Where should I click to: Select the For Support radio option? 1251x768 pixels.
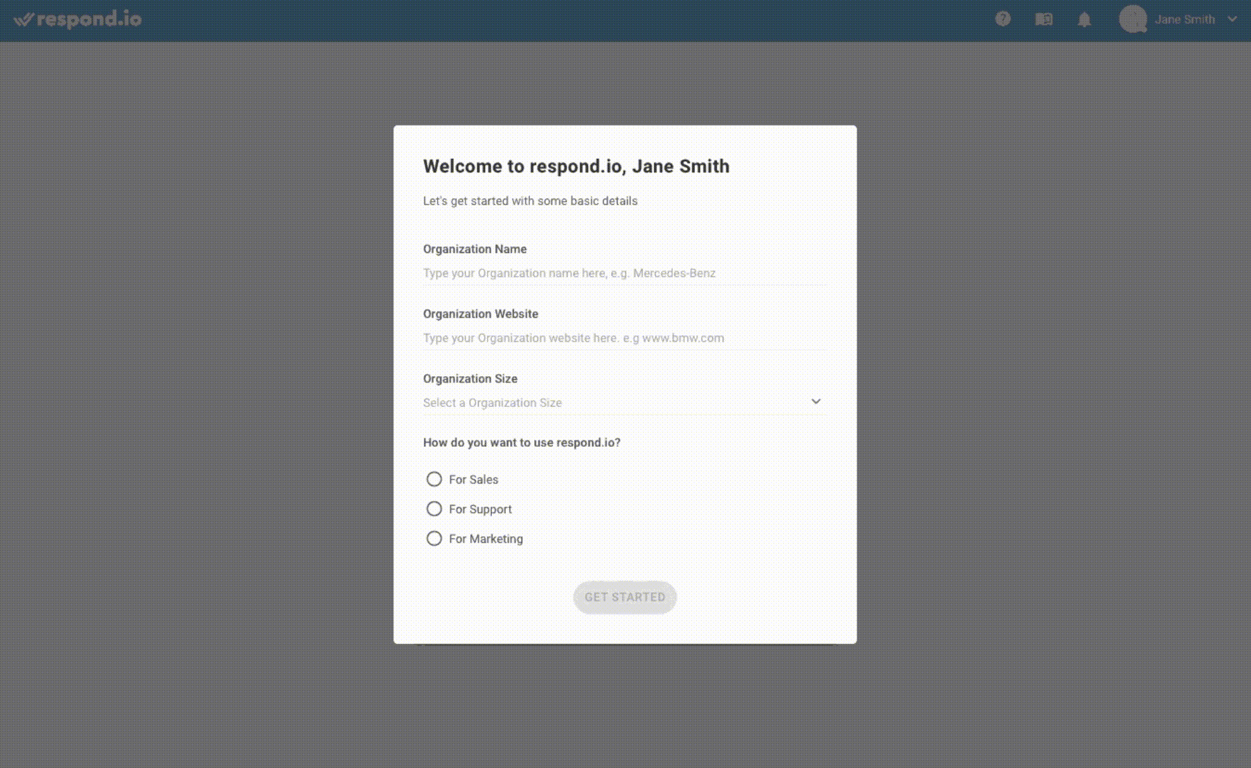pos(434,509)
